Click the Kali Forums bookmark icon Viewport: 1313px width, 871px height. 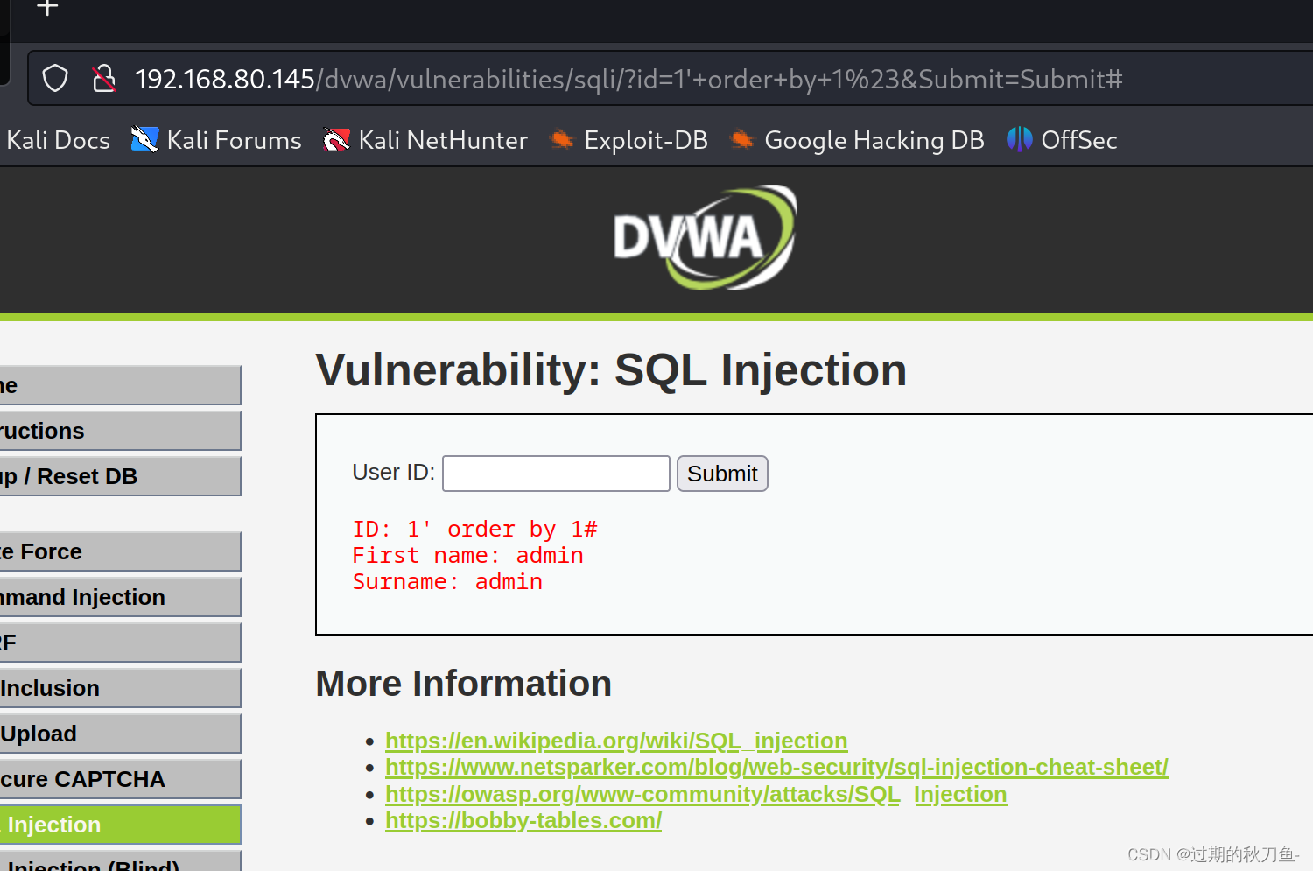coord(144,139)
